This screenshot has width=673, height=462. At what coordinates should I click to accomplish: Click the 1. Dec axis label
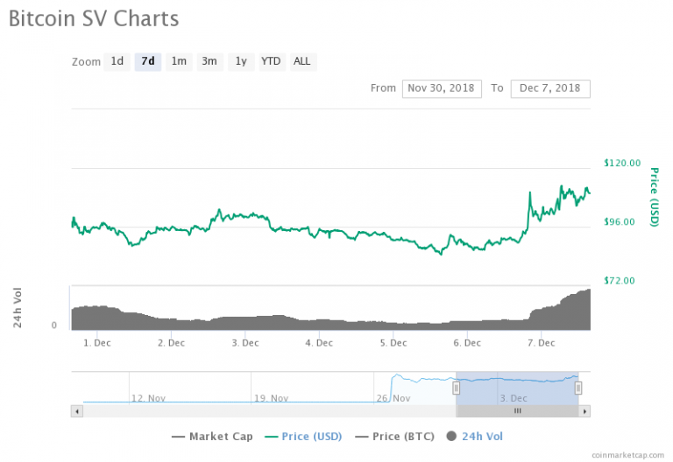click(97, 343)
